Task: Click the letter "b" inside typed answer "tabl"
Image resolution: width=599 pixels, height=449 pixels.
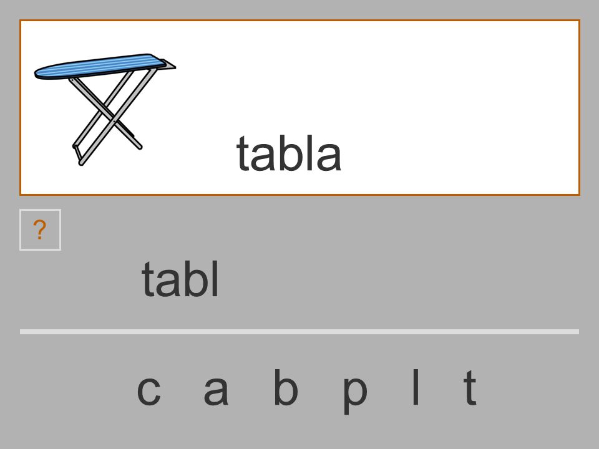Action: pyautogui.click(x=198, y=278)
